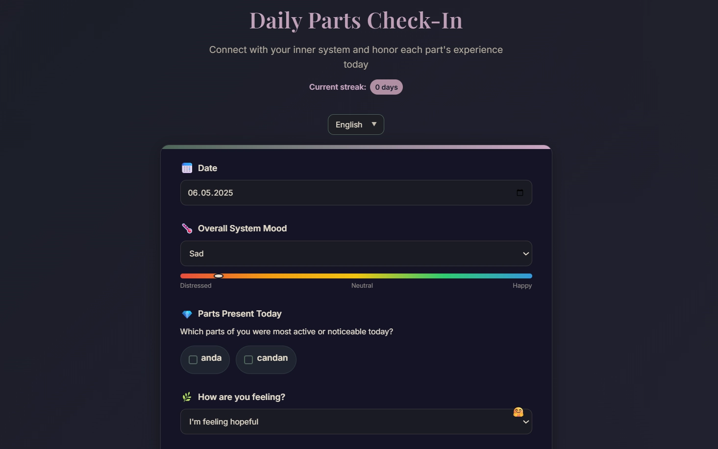Open the I'm feeling hopeful dropdown
Image resolution: width=718 pixels, height=449 pixels.
[x=356, y=422]
